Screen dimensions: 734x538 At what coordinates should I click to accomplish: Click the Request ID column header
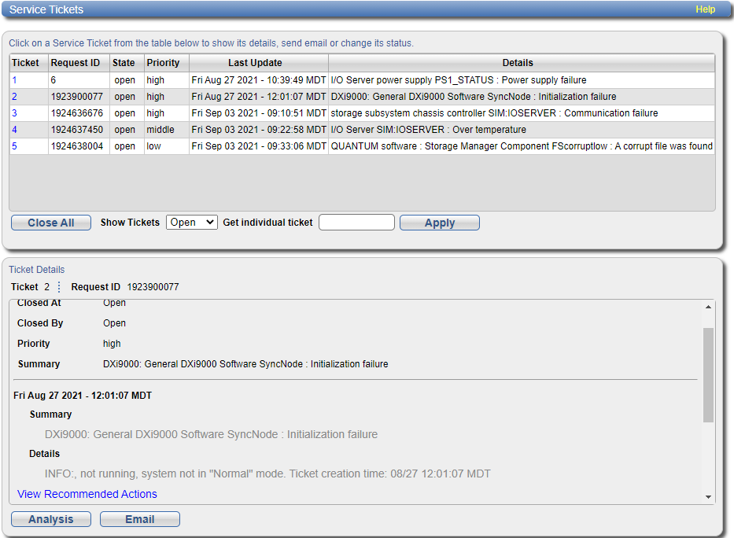tap(79, 63)
